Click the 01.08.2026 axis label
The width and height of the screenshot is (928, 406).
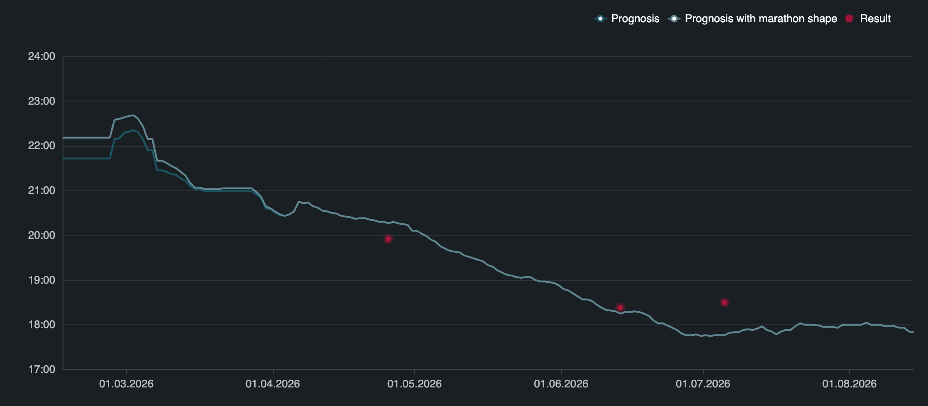pos(850,384)
